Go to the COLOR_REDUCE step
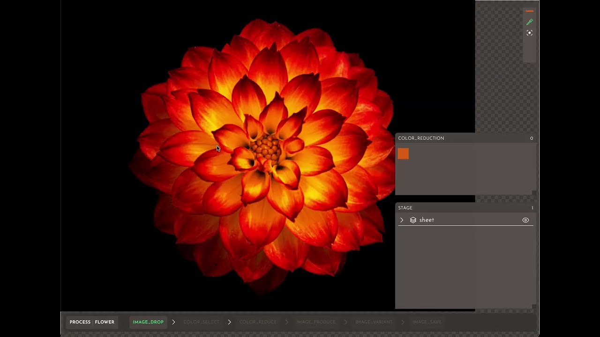This screenshot has width=600, height=337. tap(258, 322)
